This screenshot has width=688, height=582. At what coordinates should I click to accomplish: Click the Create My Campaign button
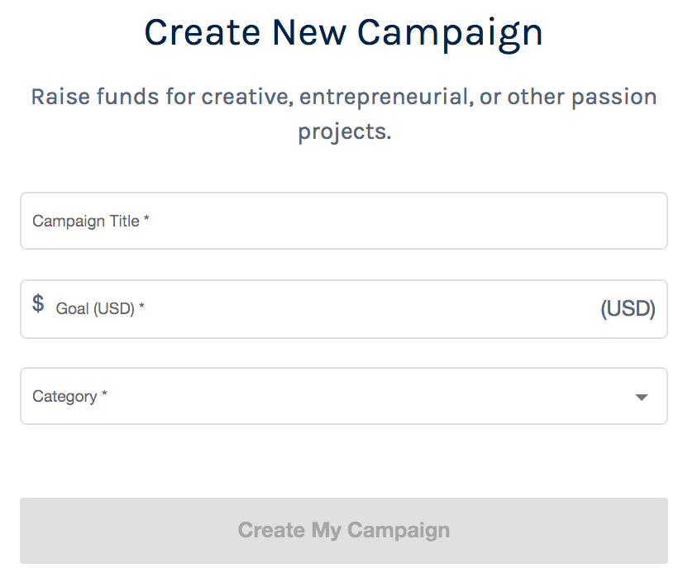click(x=344, y=531)
